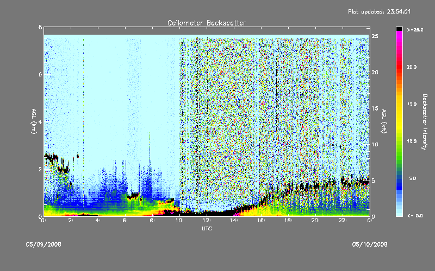Click the "15.0" colorbar label

pyautogui.click(x=412, y=104)
